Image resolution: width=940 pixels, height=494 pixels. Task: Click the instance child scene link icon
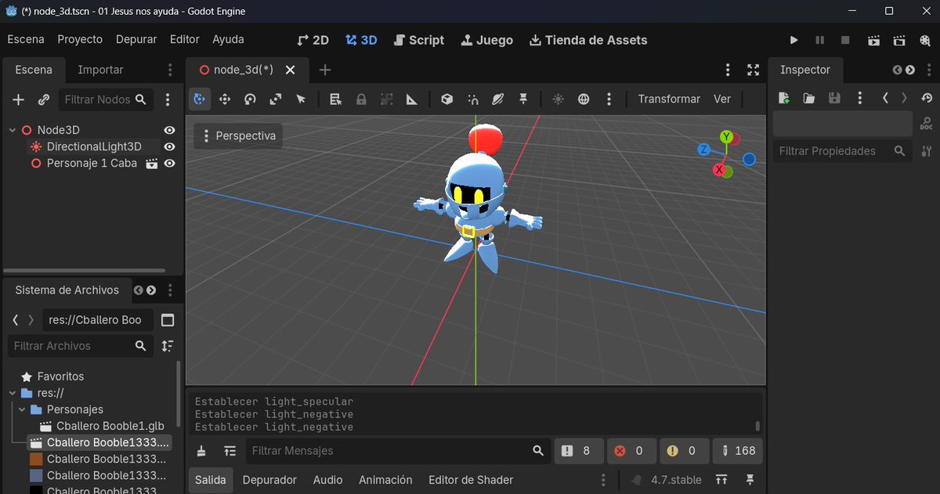44,100
